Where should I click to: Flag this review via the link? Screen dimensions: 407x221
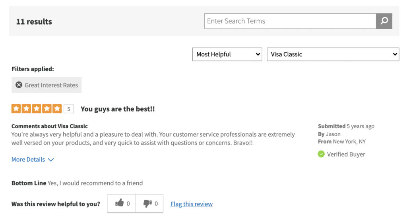coord(192,204)
